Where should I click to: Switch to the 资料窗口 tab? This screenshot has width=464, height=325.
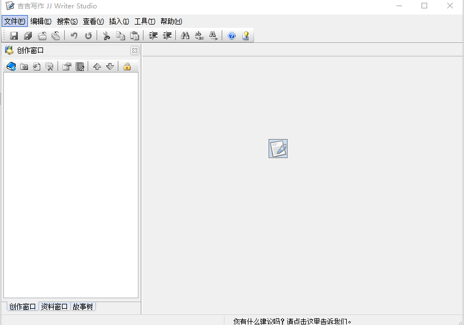[54, 307]
